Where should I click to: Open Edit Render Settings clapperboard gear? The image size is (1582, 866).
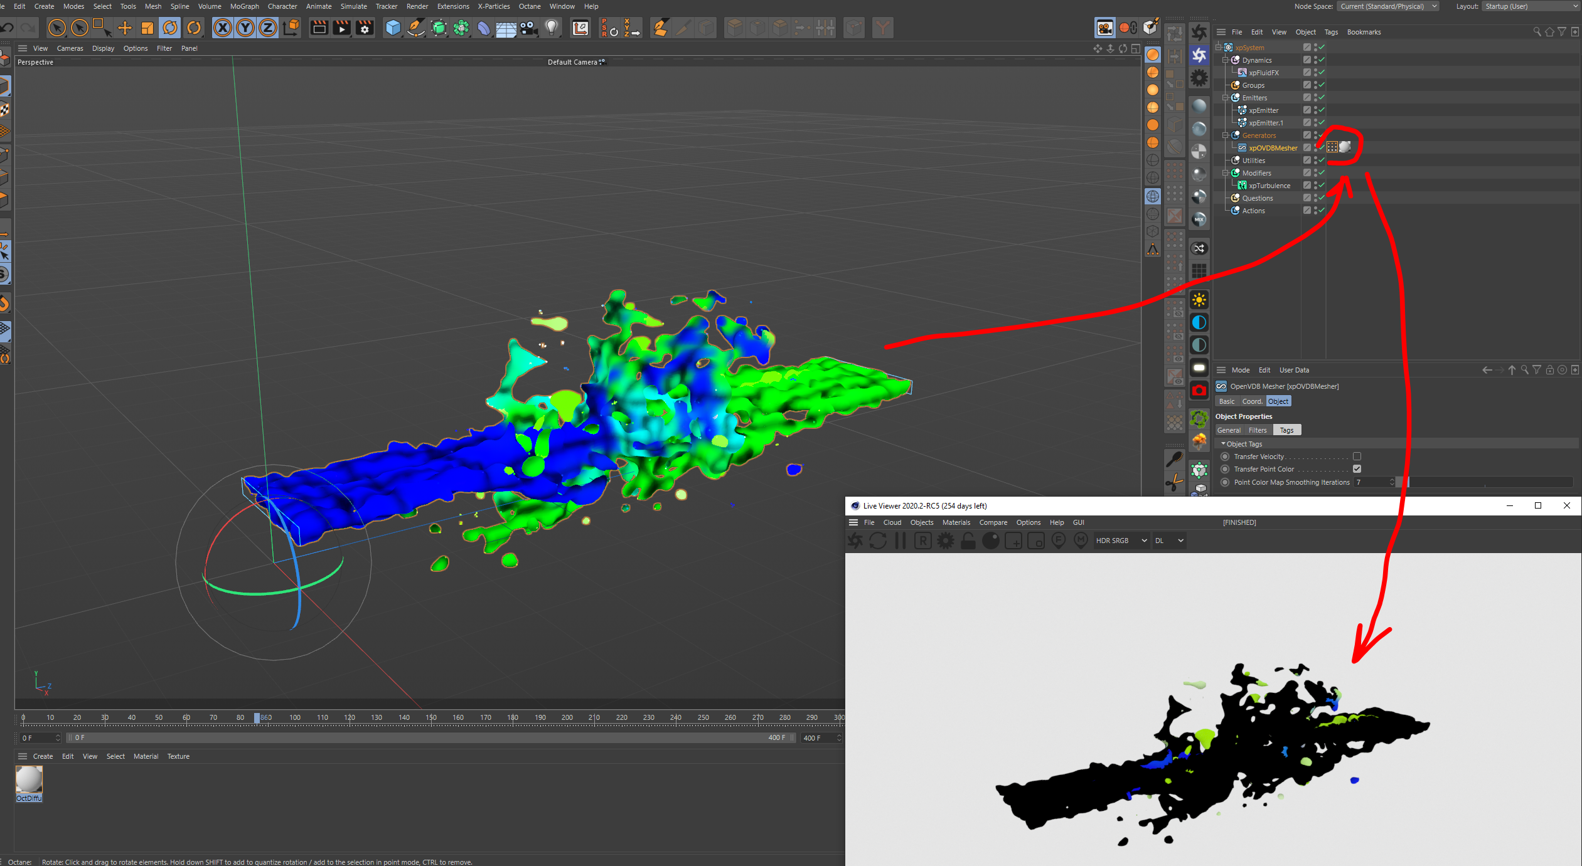pos(364,28)
